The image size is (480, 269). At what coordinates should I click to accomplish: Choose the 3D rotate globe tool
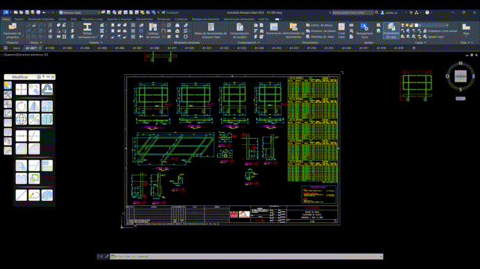[x=22, y=119]
